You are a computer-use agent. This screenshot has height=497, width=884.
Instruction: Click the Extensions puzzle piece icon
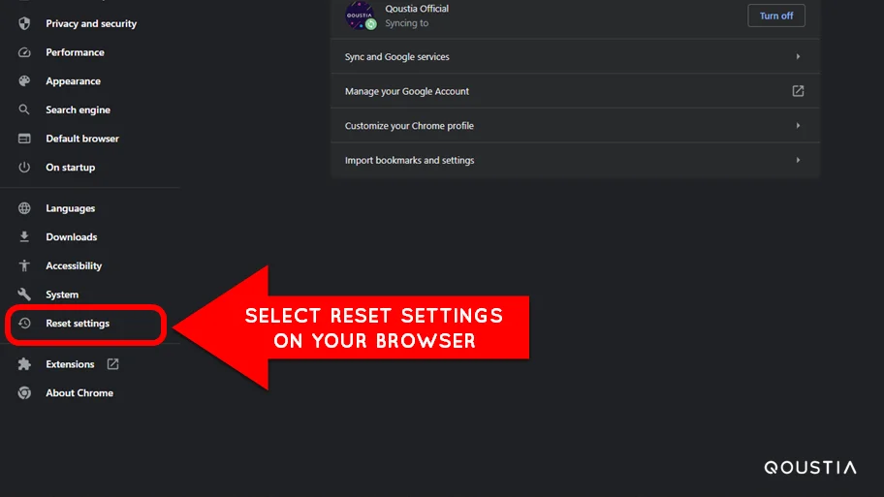point(24,364)
